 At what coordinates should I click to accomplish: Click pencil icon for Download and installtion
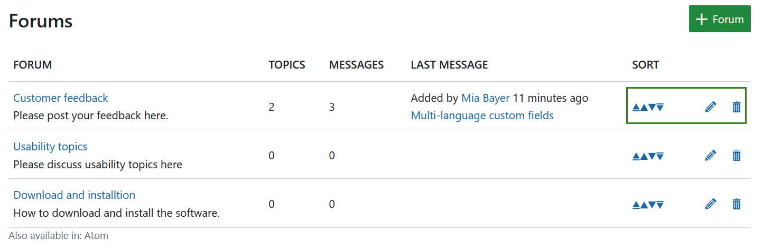click(x=711, y=204)
